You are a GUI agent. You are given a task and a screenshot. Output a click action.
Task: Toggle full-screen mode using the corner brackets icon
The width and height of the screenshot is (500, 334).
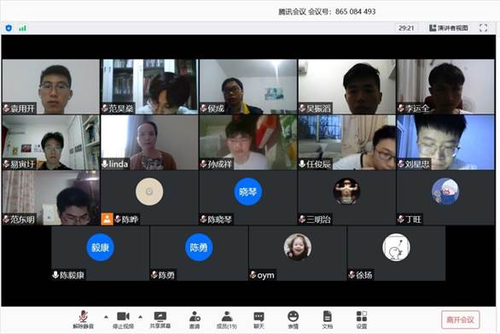pos(483,28)
